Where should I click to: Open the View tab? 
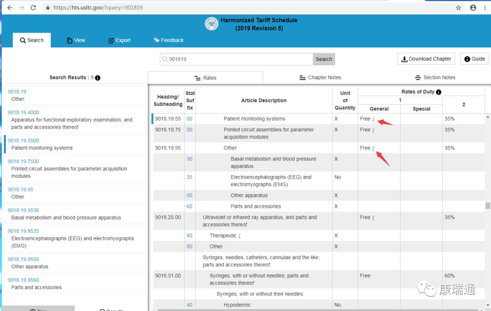76,40
